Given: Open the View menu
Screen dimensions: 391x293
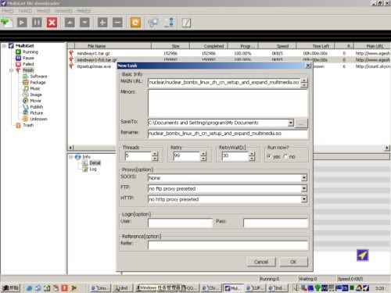Looking at the screenshot, I should (43, 11).
